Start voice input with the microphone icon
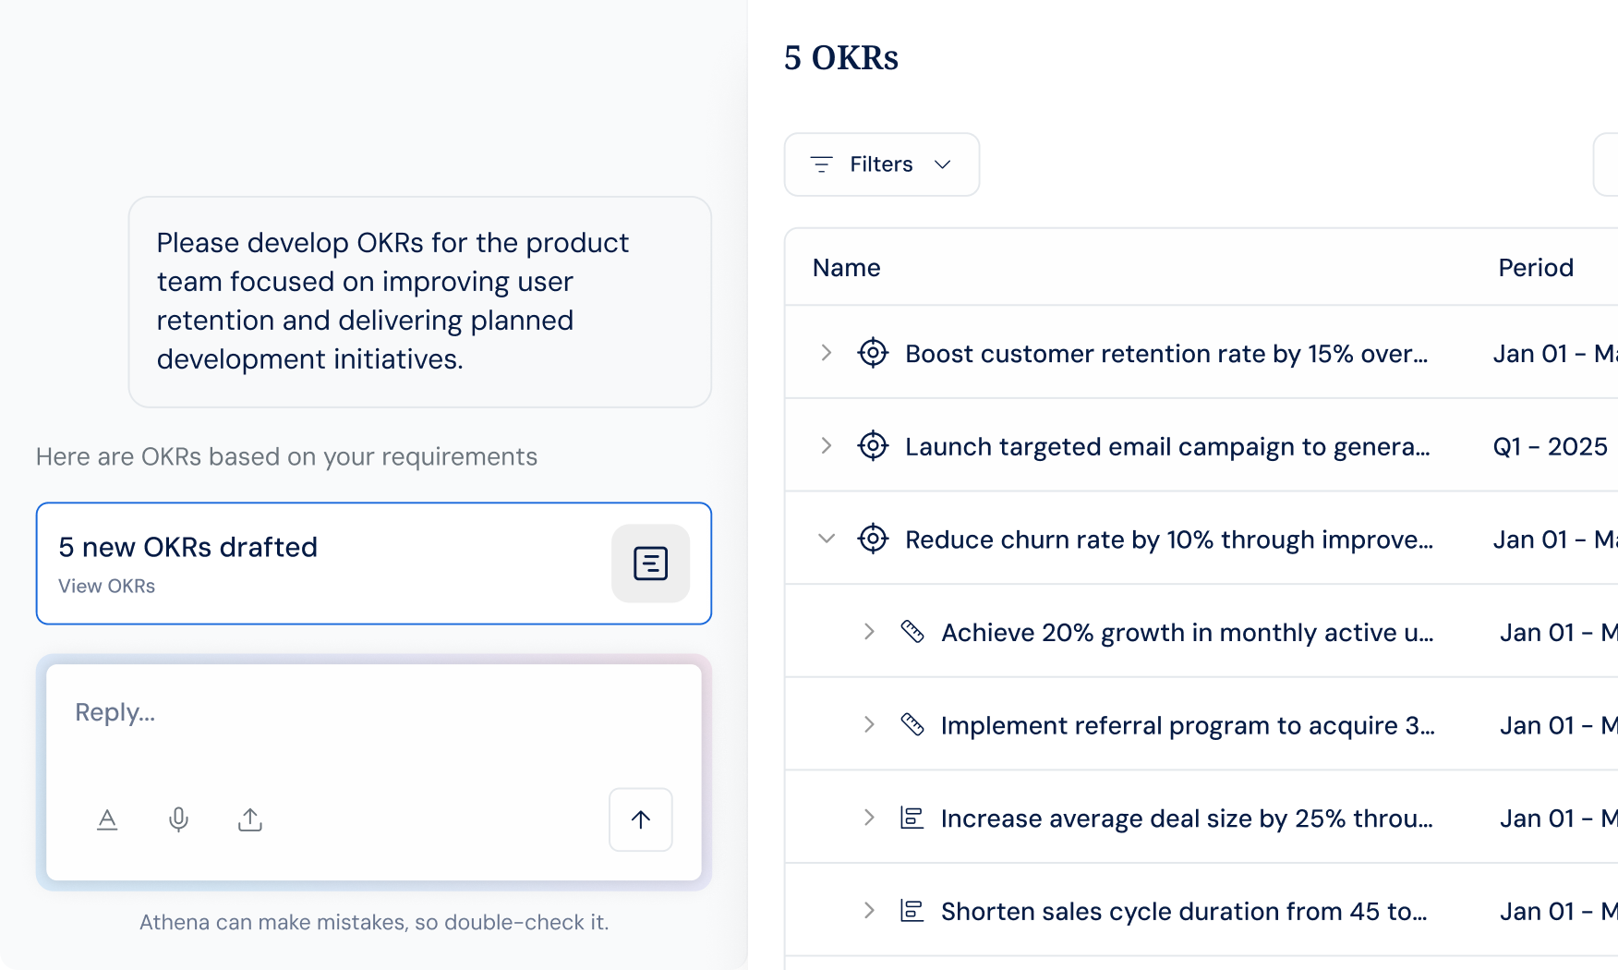This screenshot has height=970, width=1618. click(178, 819)
